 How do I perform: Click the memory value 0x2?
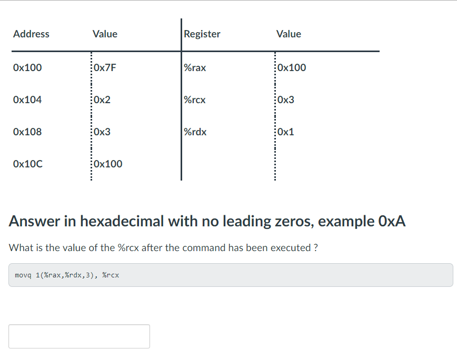[101, 99]
